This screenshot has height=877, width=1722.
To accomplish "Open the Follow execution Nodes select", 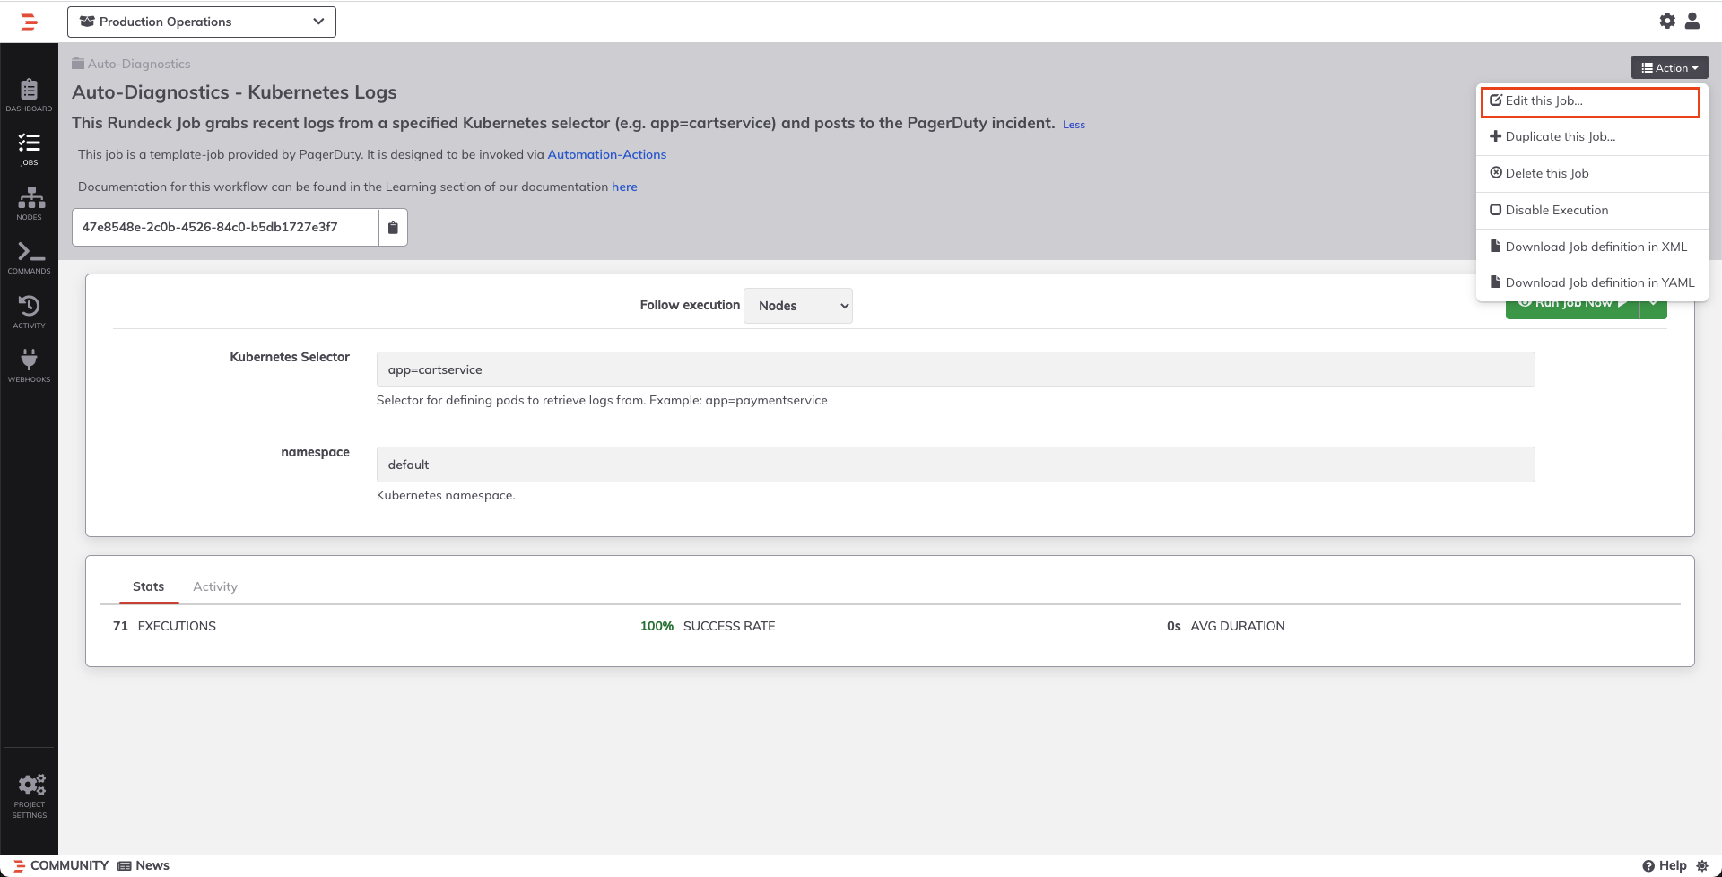I will (798, 306).
